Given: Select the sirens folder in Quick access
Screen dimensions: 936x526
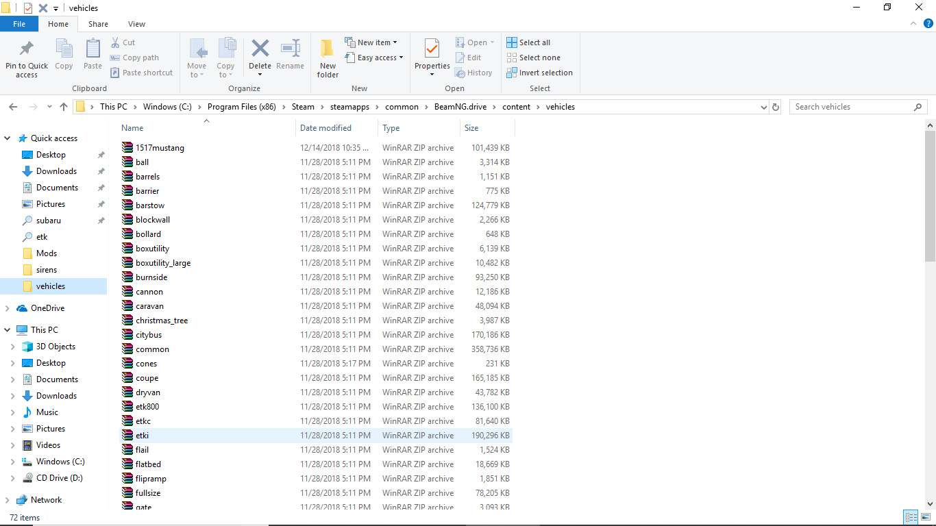Looking at the screenshot, I should (x=47, y=270).
